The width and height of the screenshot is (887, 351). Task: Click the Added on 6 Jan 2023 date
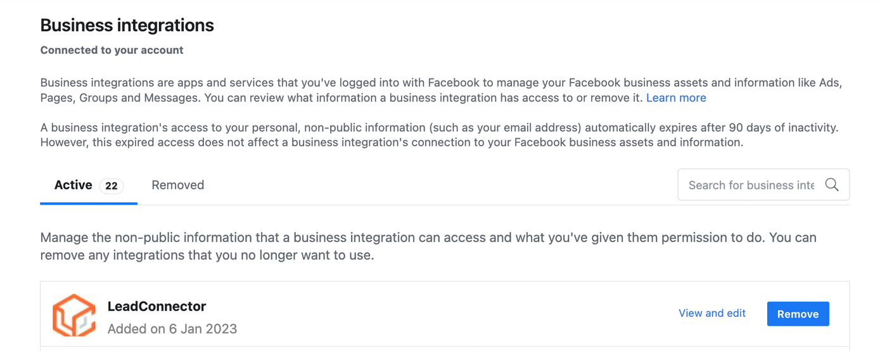[172, 329]
